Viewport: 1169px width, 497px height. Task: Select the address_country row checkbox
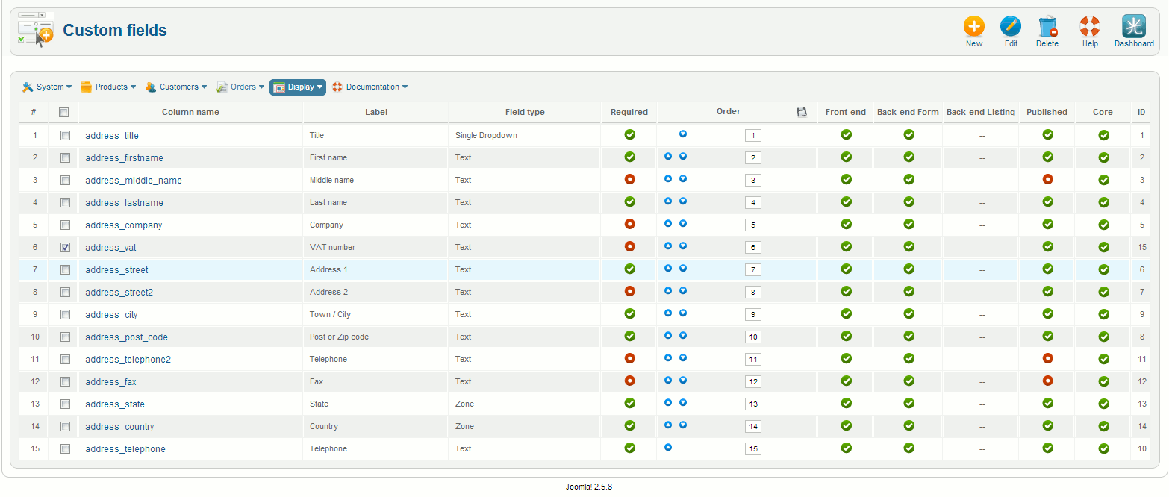[x=65, y=427]
